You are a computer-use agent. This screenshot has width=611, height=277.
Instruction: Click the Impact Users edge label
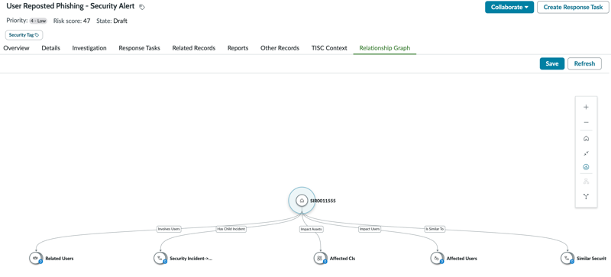[370, 229]
